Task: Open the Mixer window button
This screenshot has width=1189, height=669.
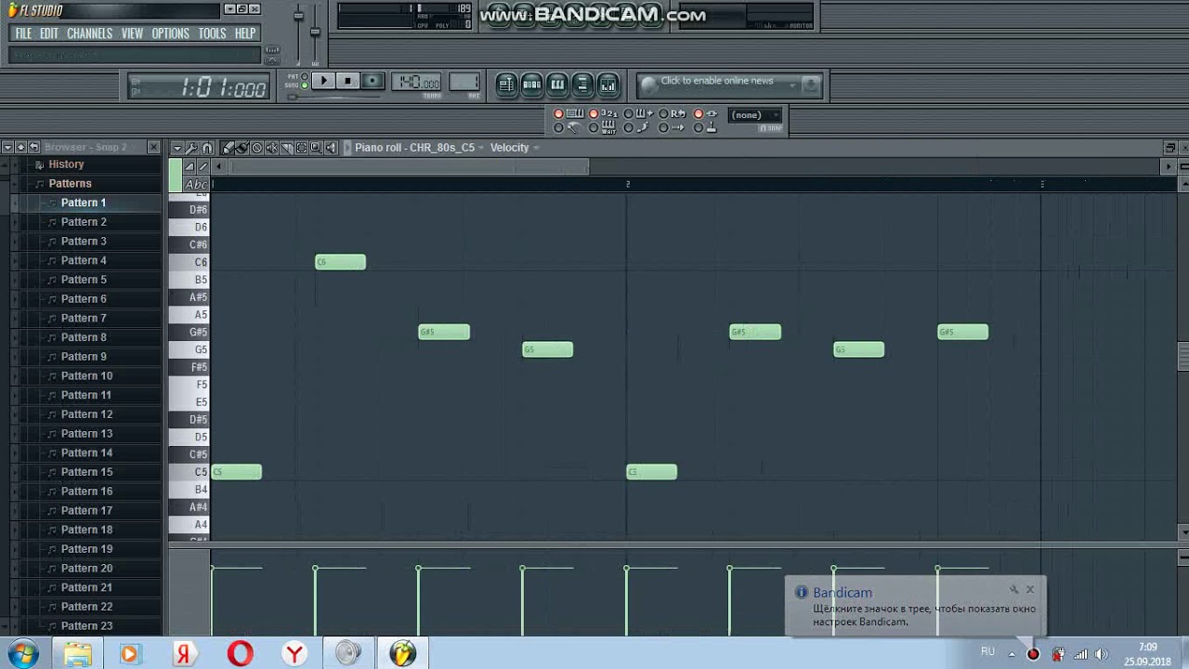Action: 608,85
